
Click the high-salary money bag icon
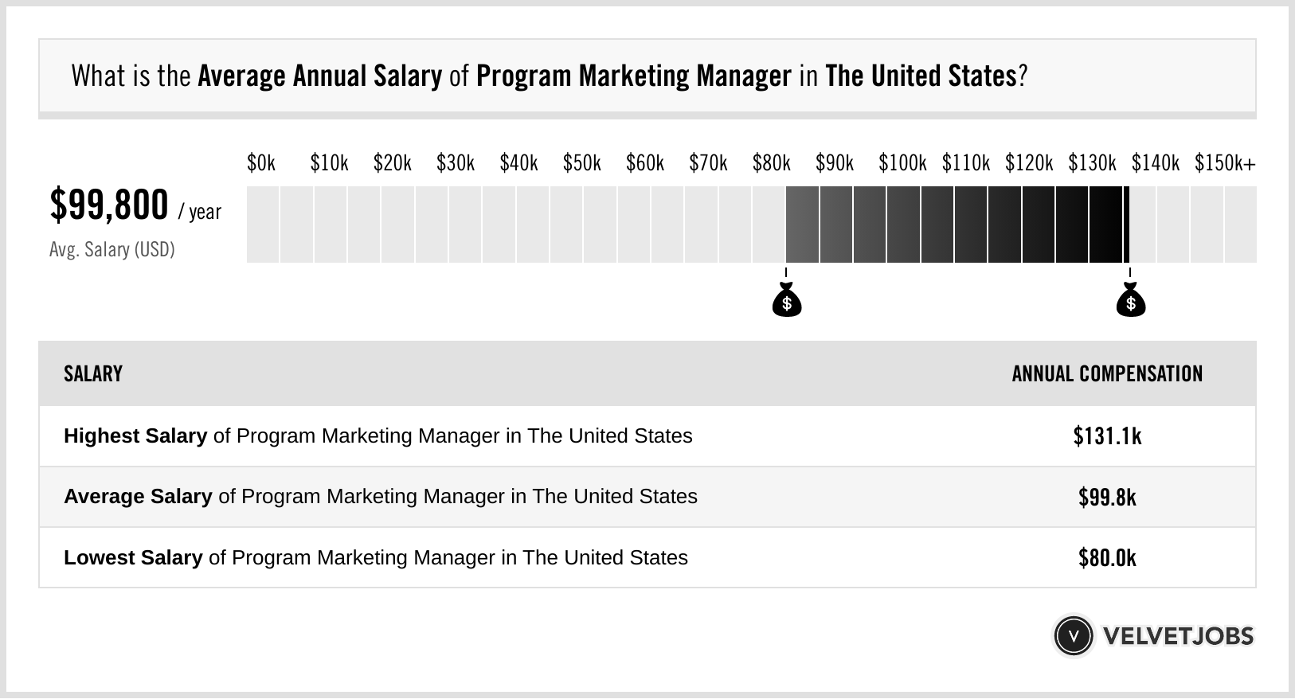point(1130,300)
